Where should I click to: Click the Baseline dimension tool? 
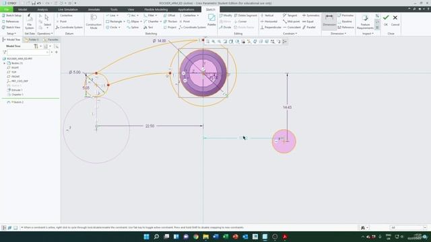coord(345,22)
